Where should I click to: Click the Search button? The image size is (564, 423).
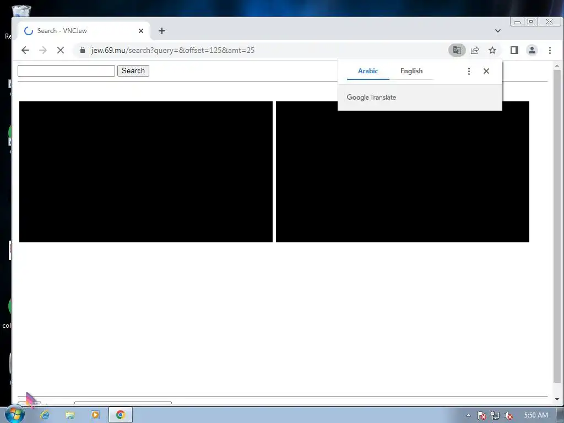tap(133, 71)
